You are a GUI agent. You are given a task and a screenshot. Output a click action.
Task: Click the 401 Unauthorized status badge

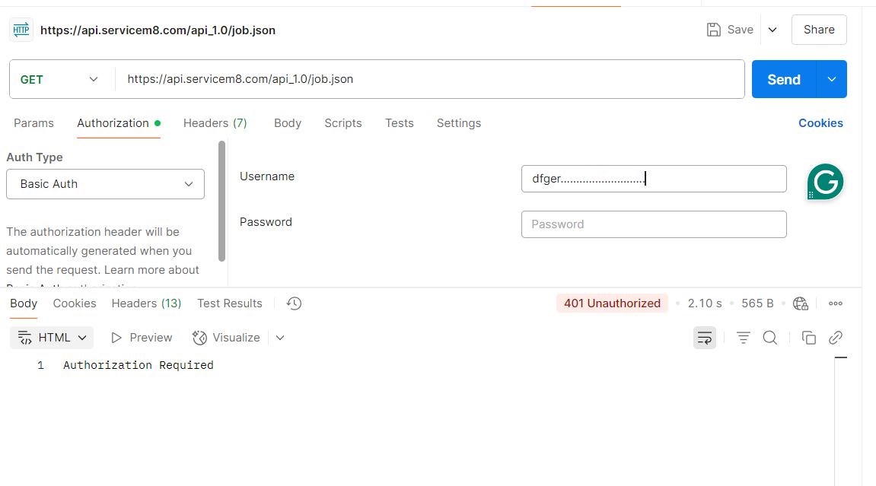tap(612, 303)
